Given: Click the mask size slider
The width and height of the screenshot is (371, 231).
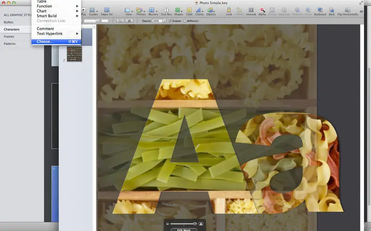Looking at the screenshot, I should 184,224.
